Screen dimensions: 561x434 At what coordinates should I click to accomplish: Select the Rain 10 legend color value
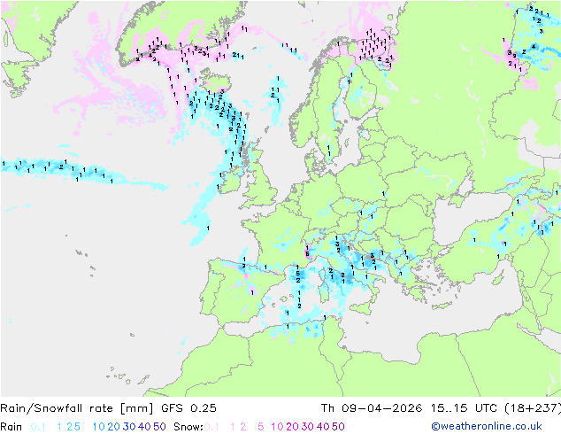[x=99, y=427]
